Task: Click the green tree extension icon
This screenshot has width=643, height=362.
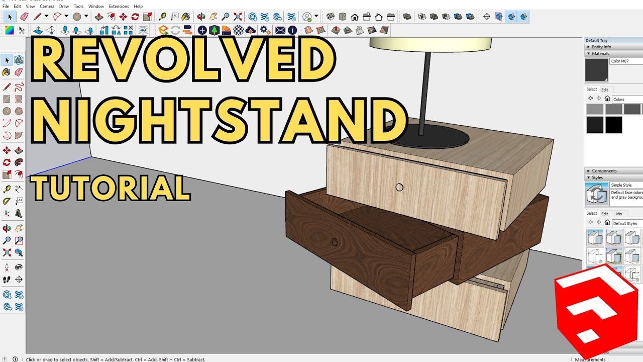Action: (x=214, y=30)
